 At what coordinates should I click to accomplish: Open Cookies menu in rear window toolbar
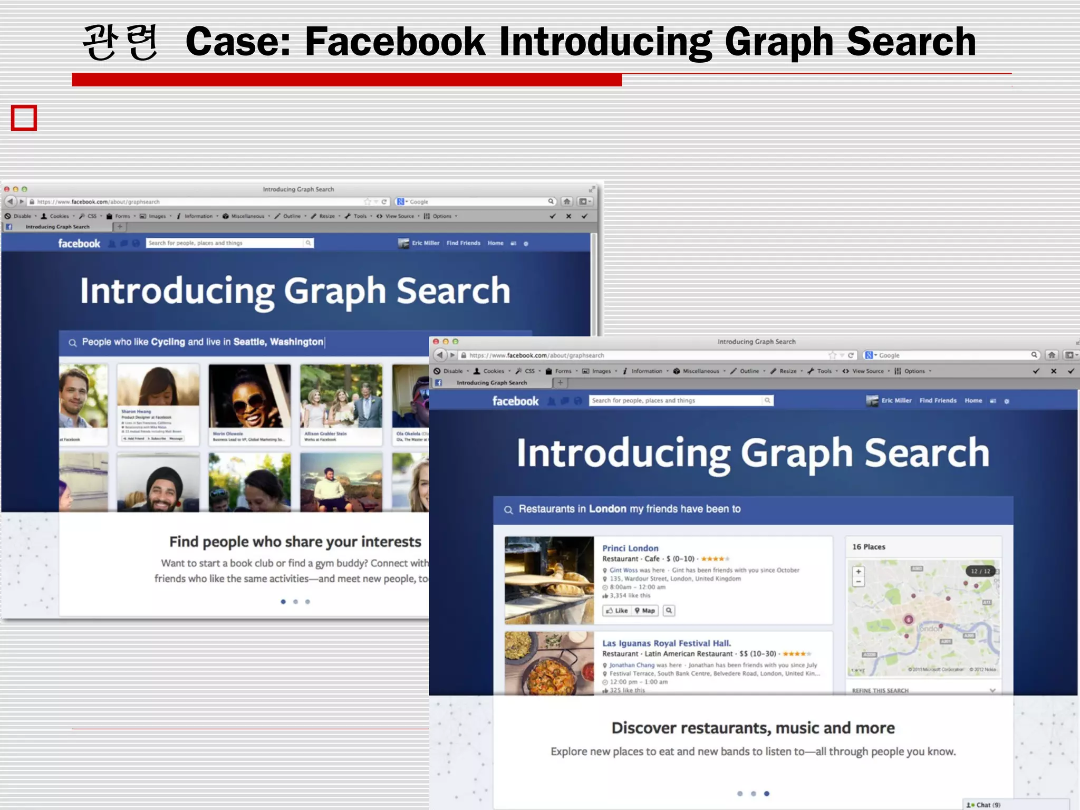click(x=57, y=216)
